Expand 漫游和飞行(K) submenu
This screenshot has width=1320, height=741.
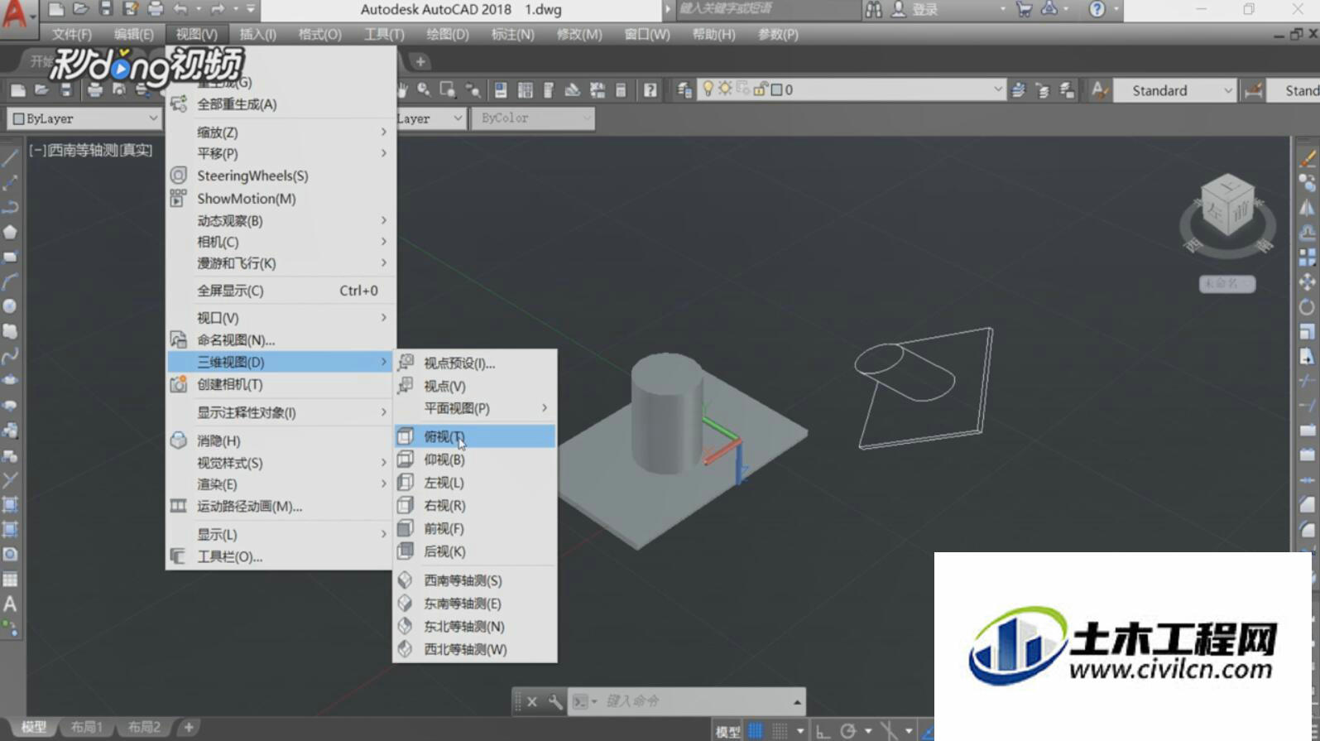[x=281, y=263]
